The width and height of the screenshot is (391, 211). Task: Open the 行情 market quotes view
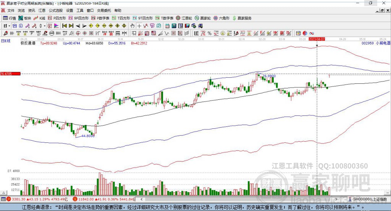click(x=9, y=18)
